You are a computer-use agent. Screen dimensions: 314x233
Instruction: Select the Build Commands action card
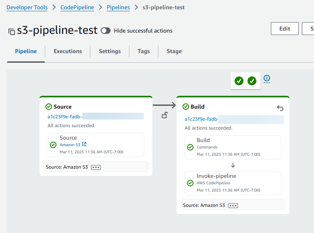point(233,147)
